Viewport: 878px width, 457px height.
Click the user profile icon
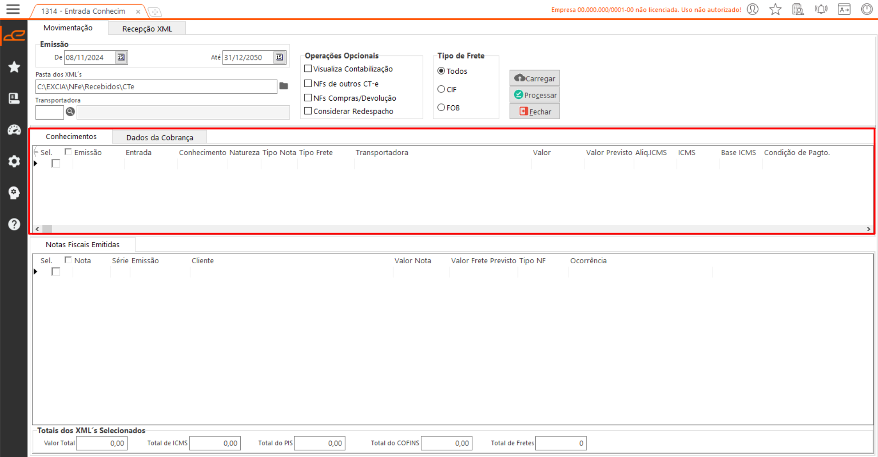coord(753,9)
